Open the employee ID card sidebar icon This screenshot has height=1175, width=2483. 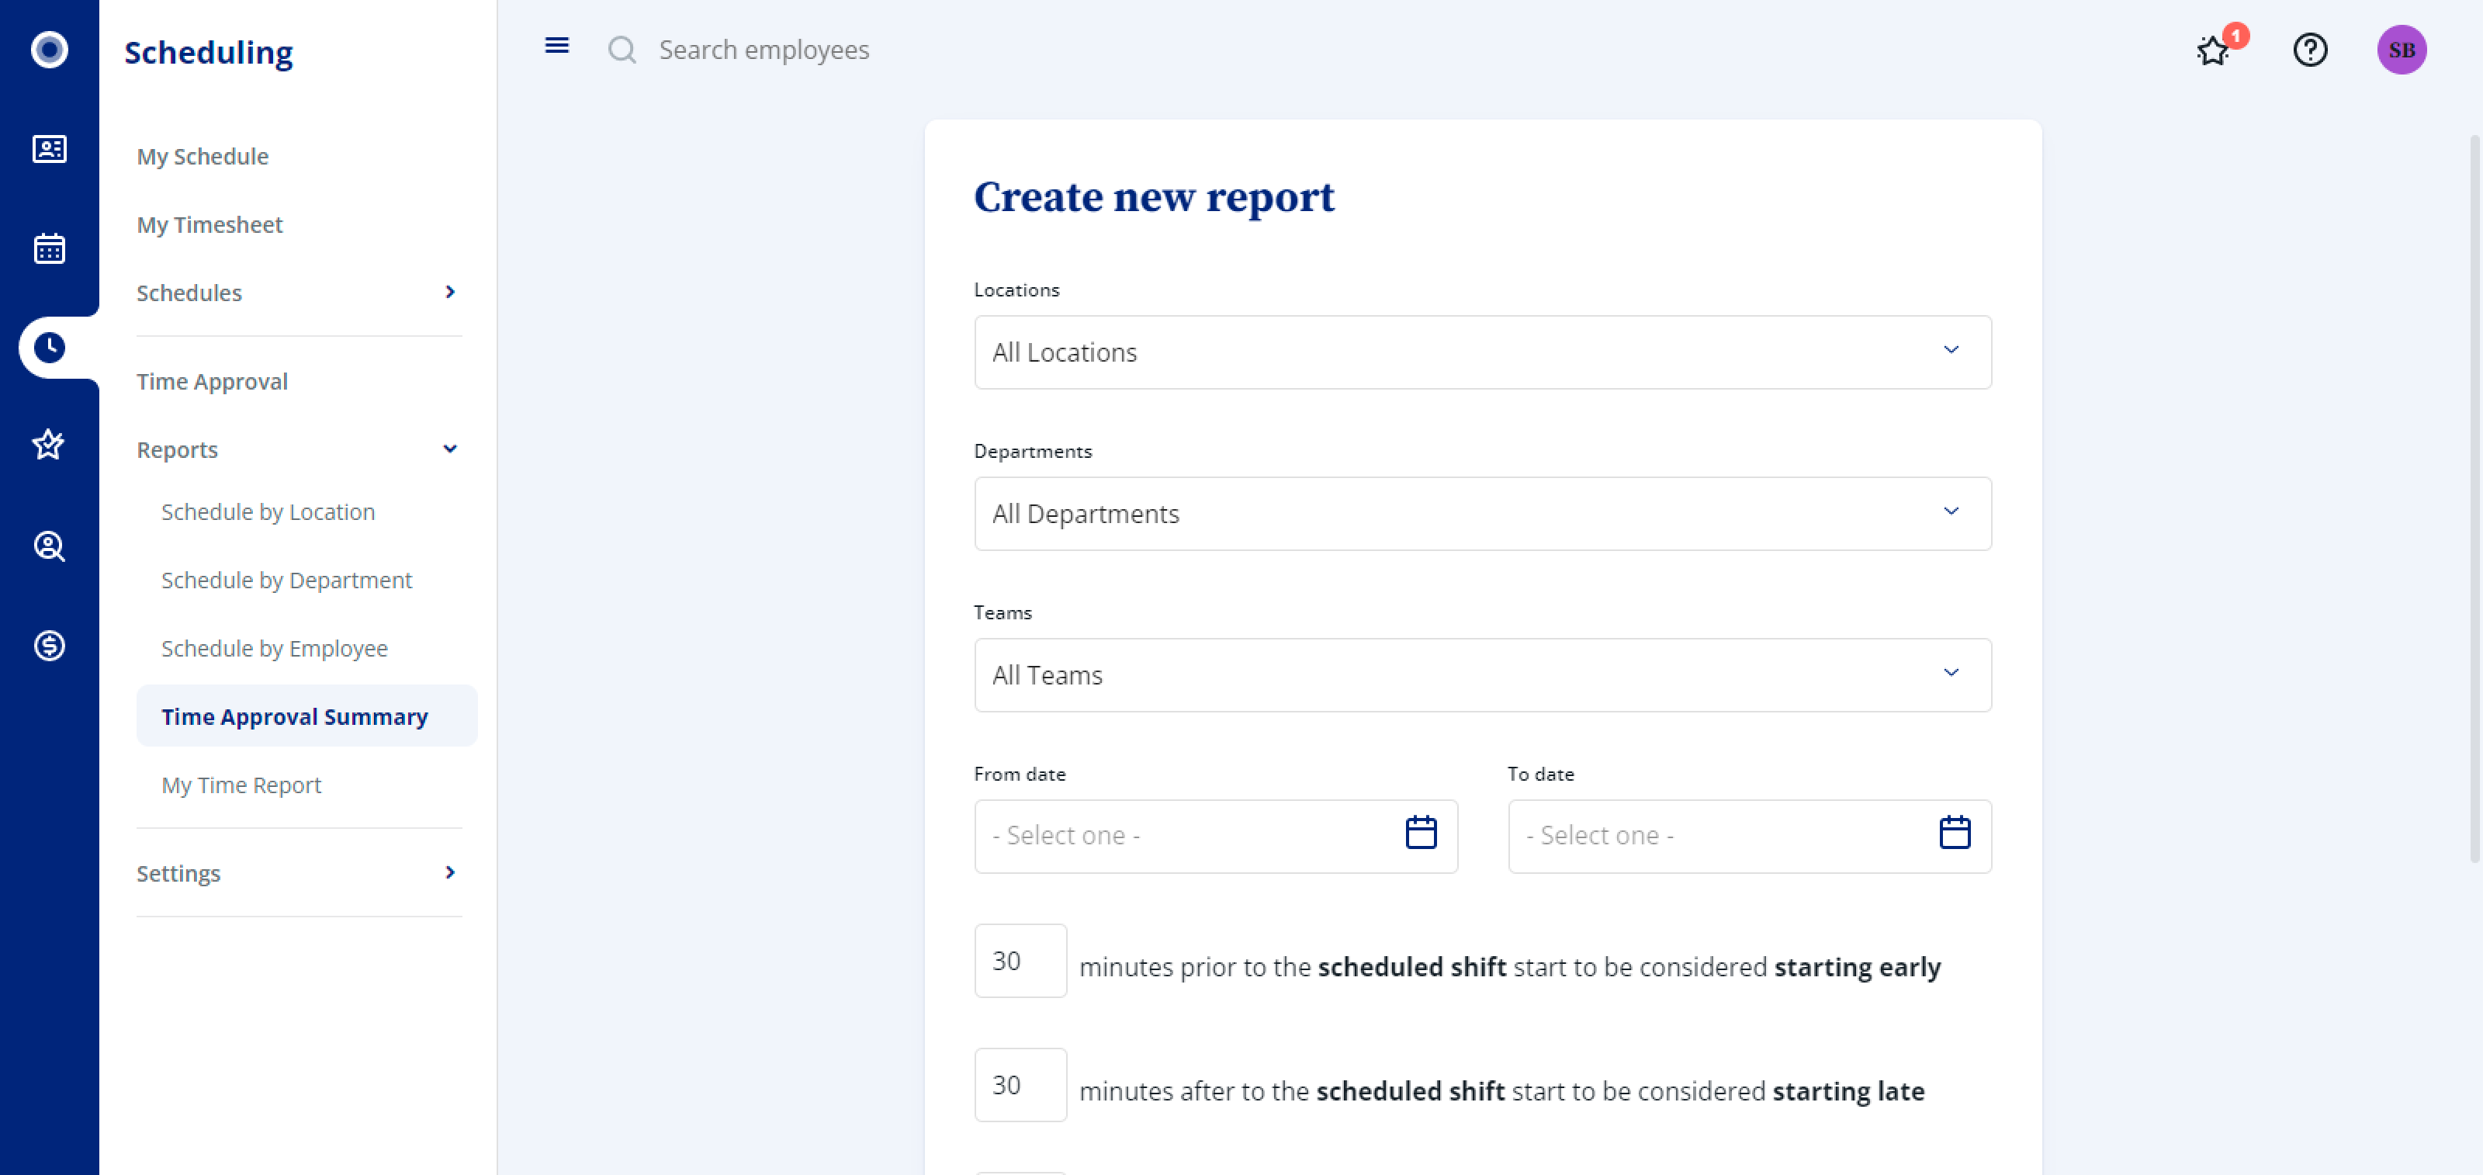tap(49, 148)
